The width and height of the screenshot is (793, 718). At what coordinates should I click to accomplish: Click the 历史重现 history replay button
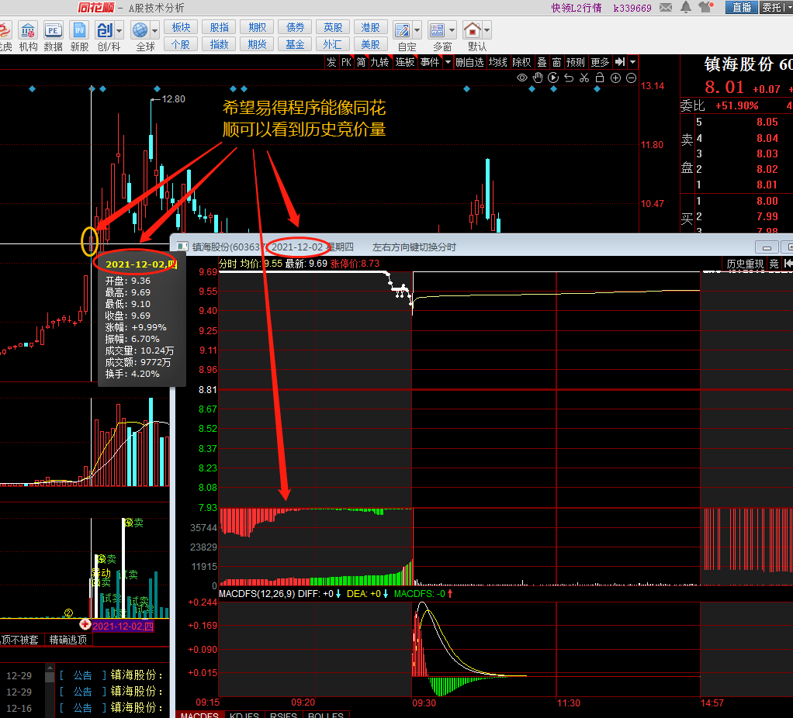[744, 264]
